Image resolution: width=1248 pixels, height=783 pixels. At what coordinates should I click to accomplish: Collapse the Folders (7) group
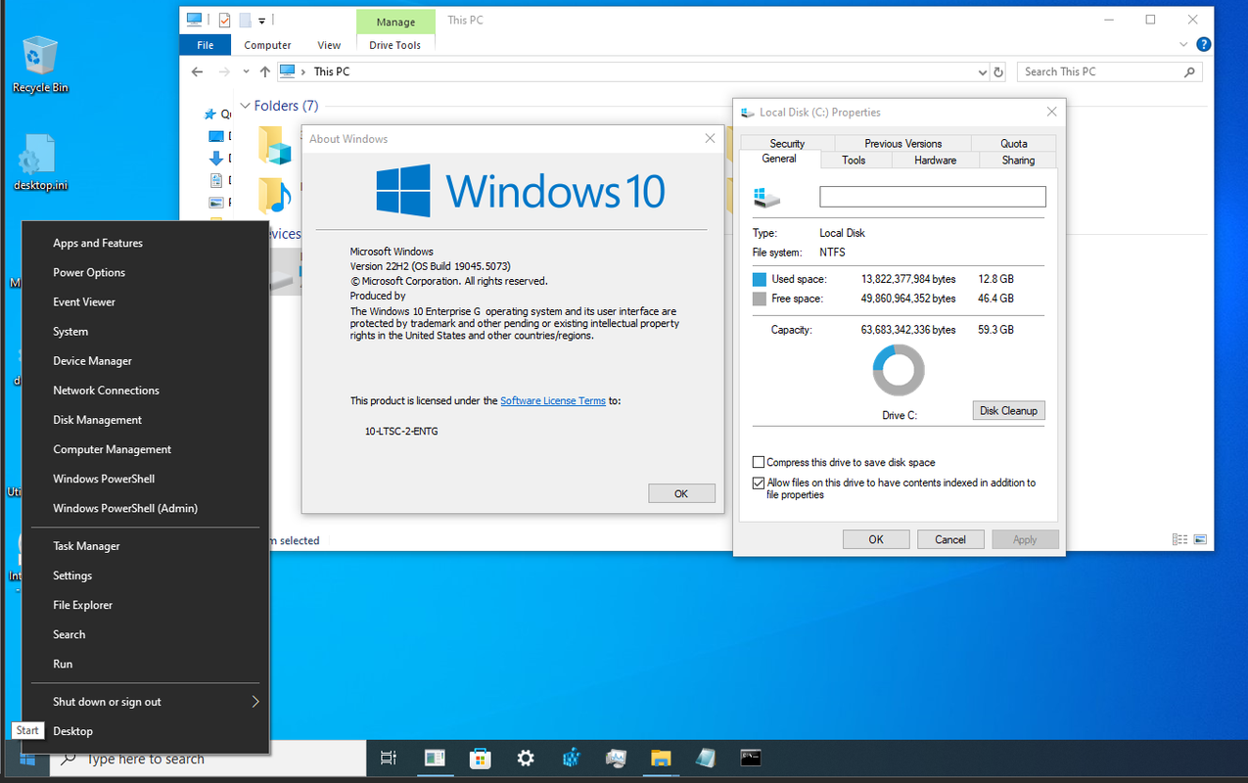tap(244, 106)
